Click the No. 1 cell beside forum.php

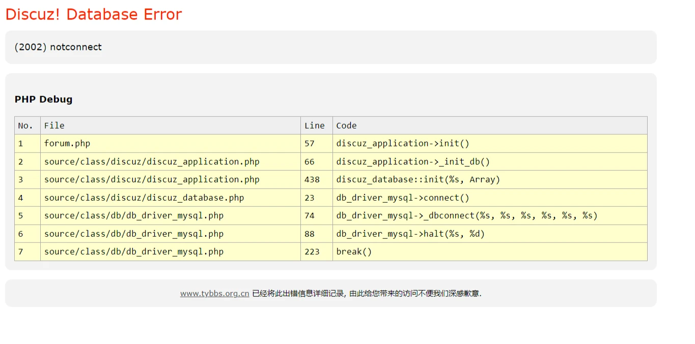pos(27,143)
